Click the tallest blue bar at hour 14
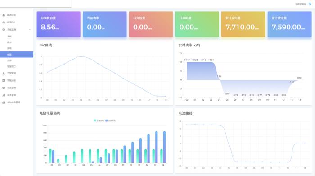Screen dimensions: 315x176 coord(164,147)
